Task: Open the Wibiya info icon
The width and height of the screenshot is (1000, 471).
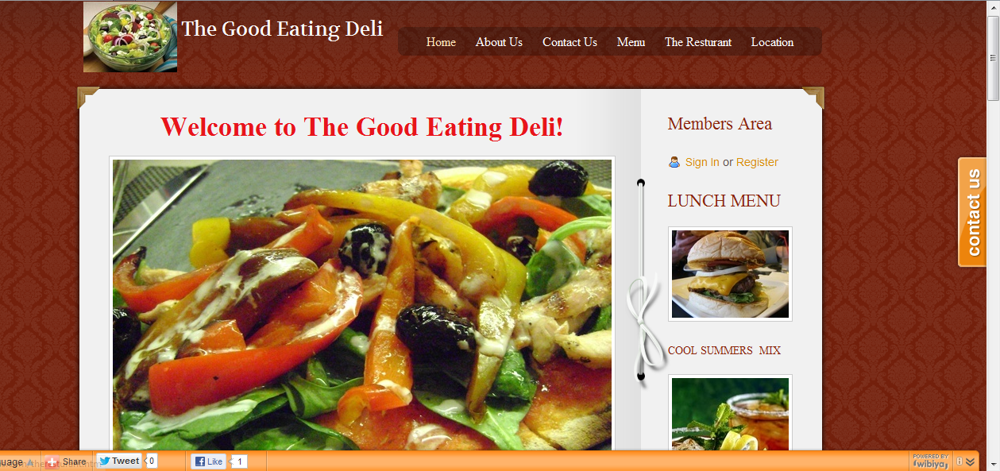Action: pyautogui.click(x=959, y=461)
